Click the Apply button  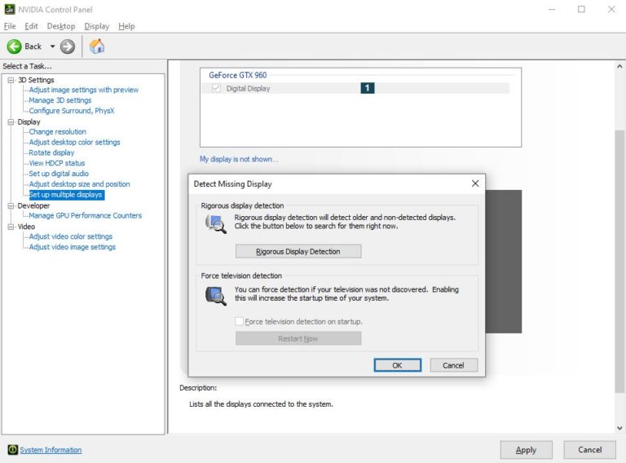(527, 450)
